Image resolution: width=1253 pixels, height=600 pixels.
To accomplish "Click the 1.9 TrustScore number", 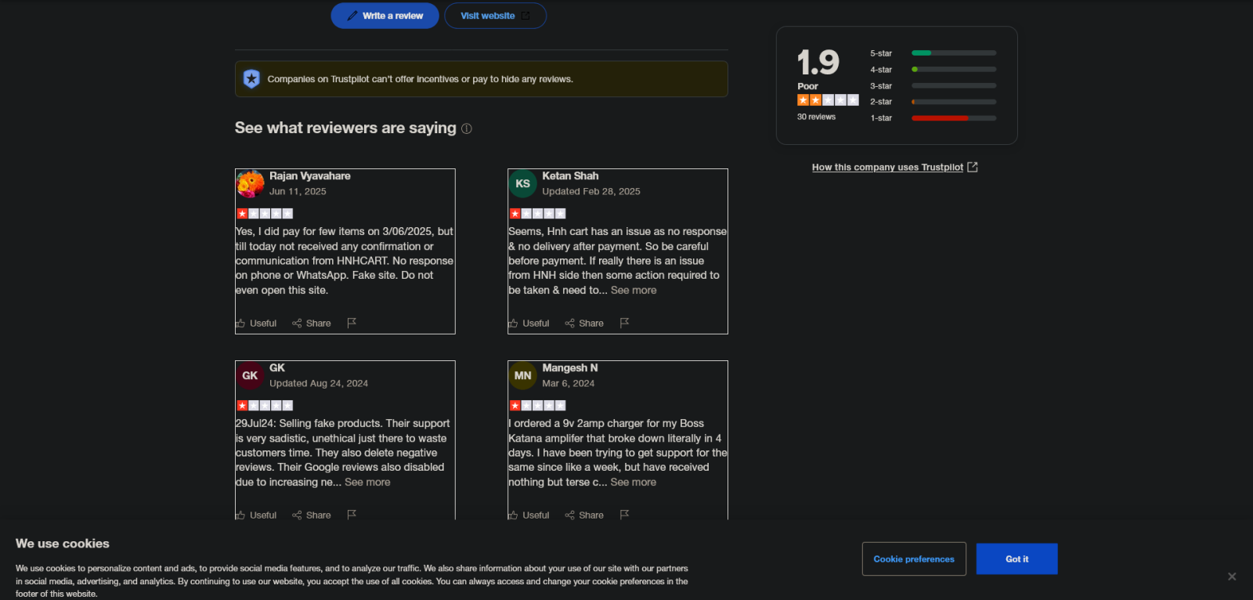I will pyautogui.click(x=818, y=63).
